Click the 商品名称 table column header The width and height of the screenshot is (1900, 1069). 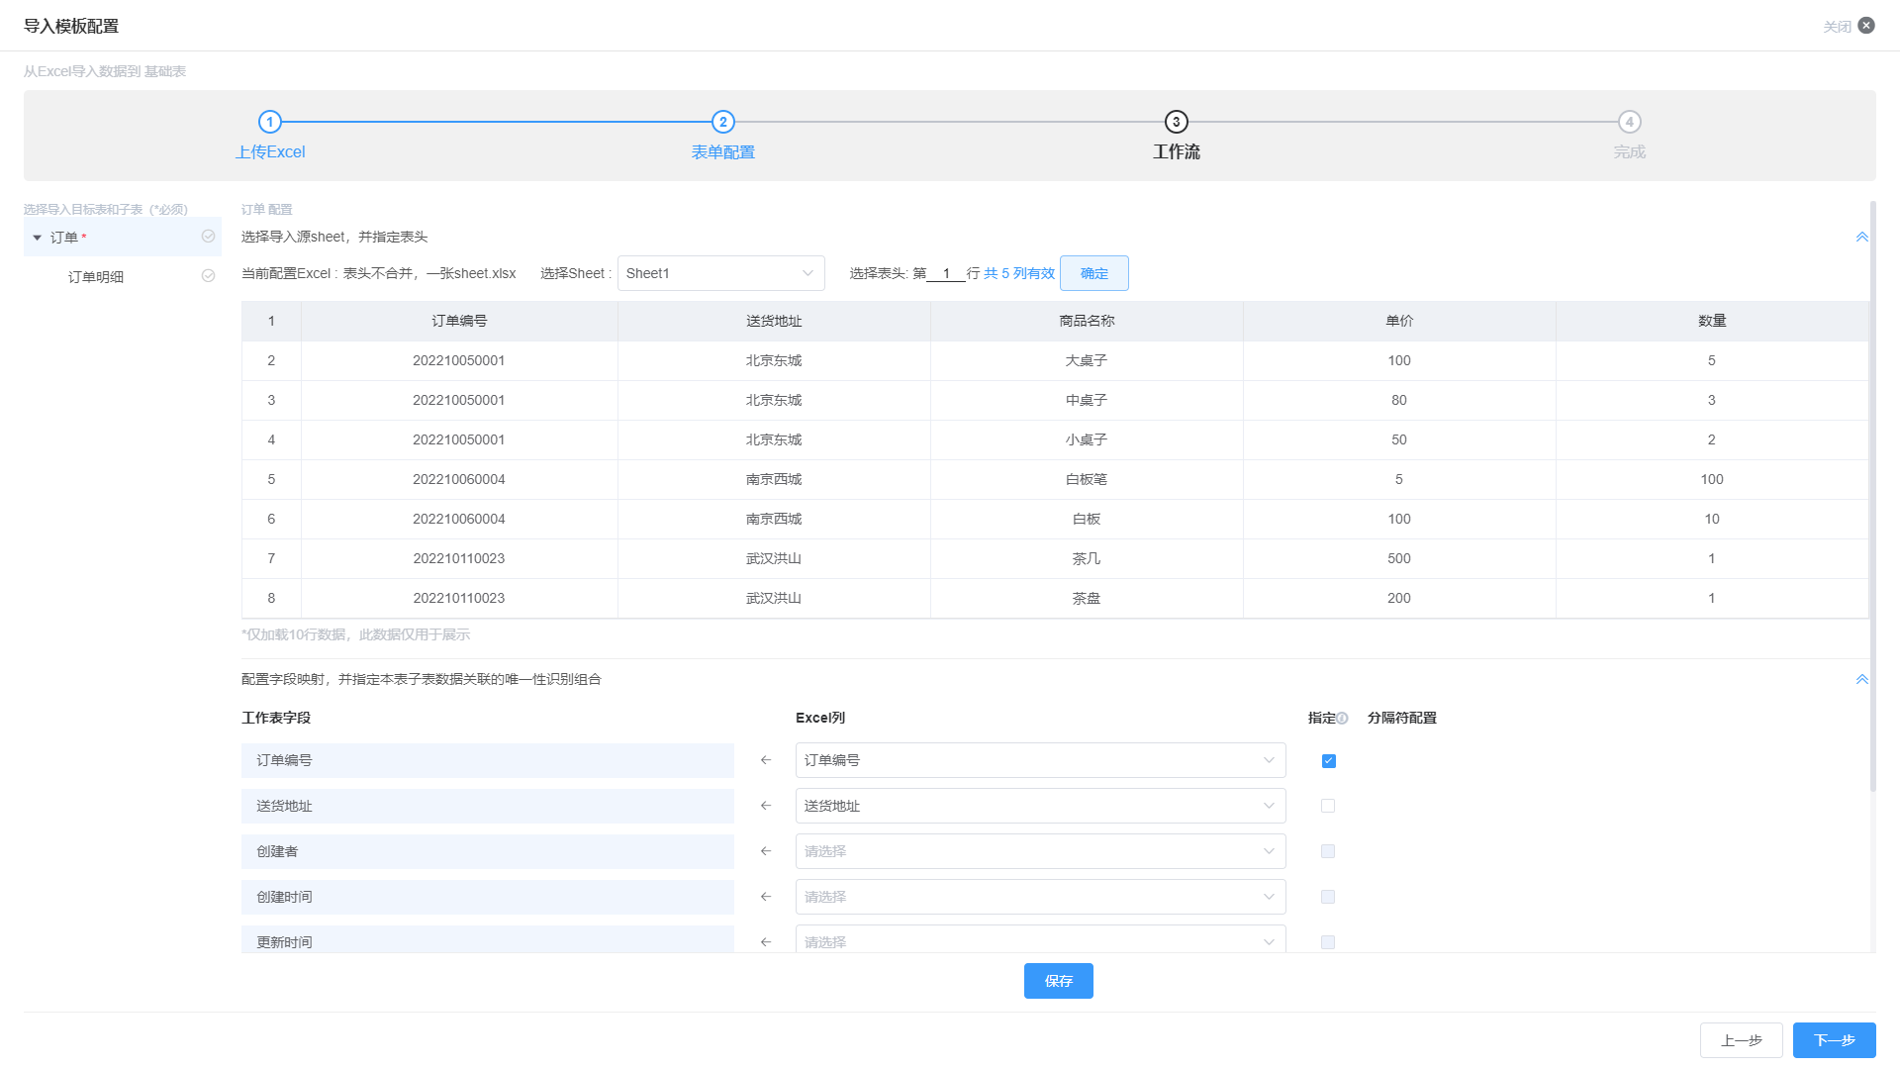(x=1087, y=321)
